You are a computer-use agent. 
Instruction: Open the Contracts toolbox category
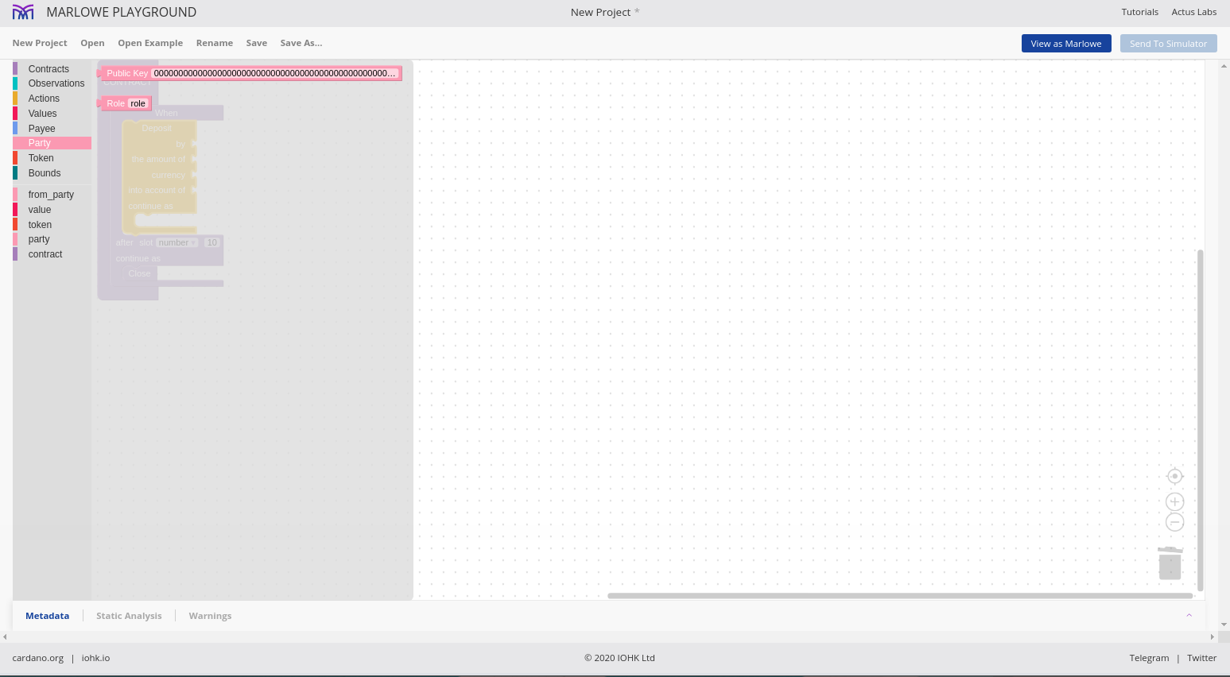click(49, 69)
